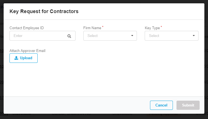Click the Attach Approver Email label
Viewport: 208px width, 119px height.
[x=27, y=51]
